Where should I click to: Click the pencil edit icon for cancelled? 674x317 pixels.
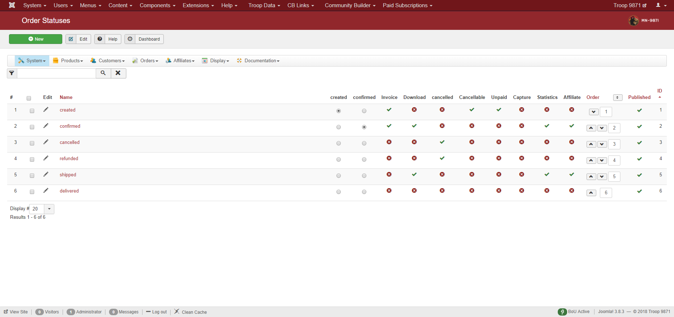coord(46,142)
